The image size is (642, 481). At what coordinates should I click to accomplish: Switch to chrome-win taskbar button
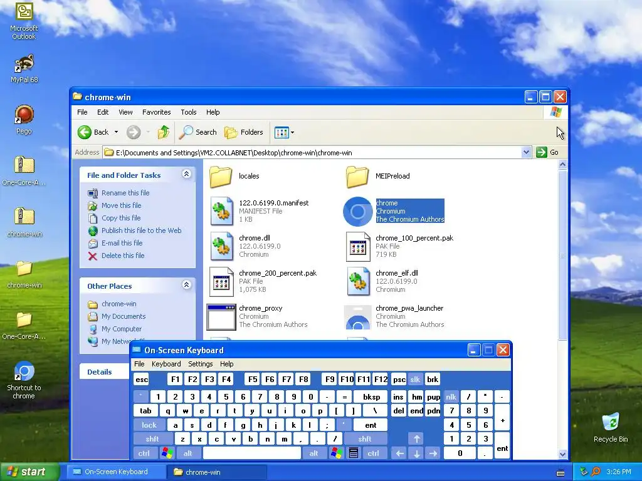tap(216, 472)
